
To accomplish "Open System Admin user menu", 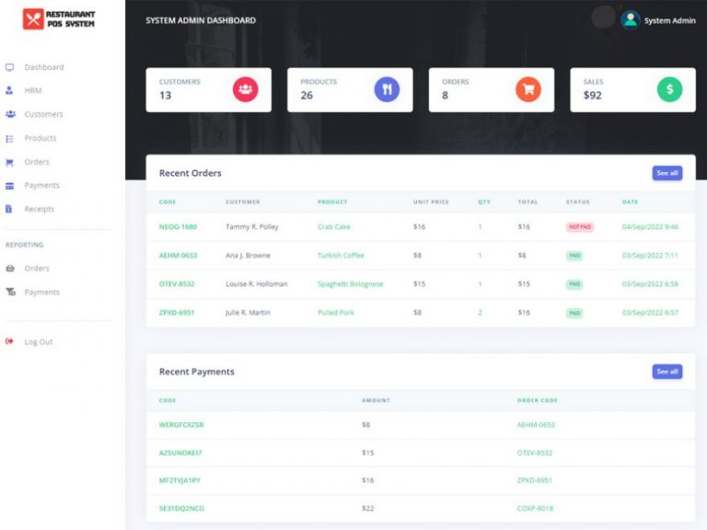I will coord(669,20).
